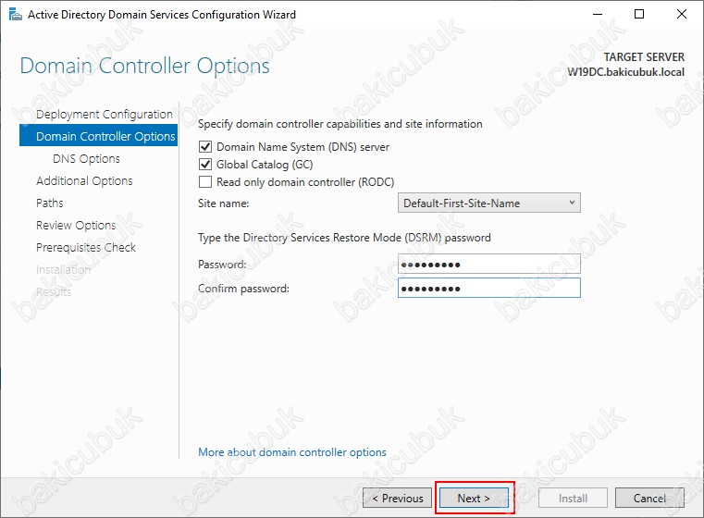Screen dimensions: 704x518
Task: Open DNS Options step
Action: coord(86,158)
